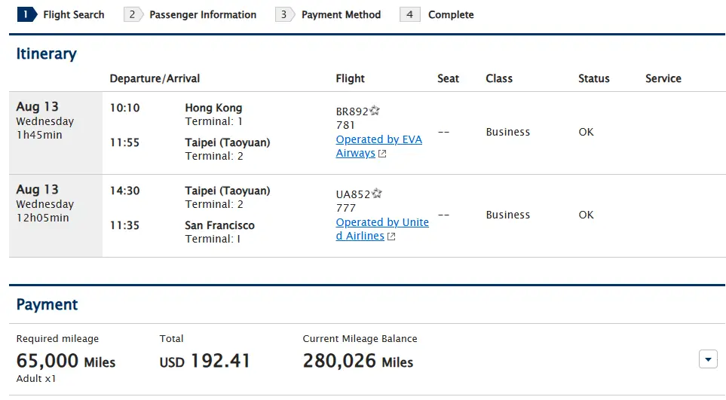
Task: Click step 4 number badge
Action: point(410,15)
